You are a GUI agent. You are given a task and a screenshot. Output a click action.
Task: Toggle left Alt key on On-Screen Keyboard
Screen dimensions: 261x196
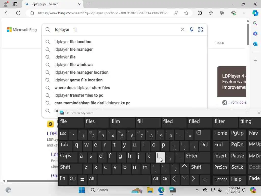pos(92,179)
